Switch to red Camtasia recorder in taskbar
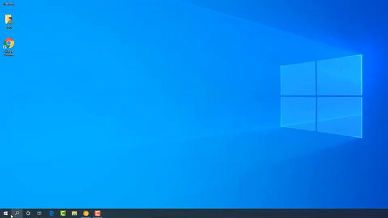Screen dimensions: 388x218 point(98,213)
